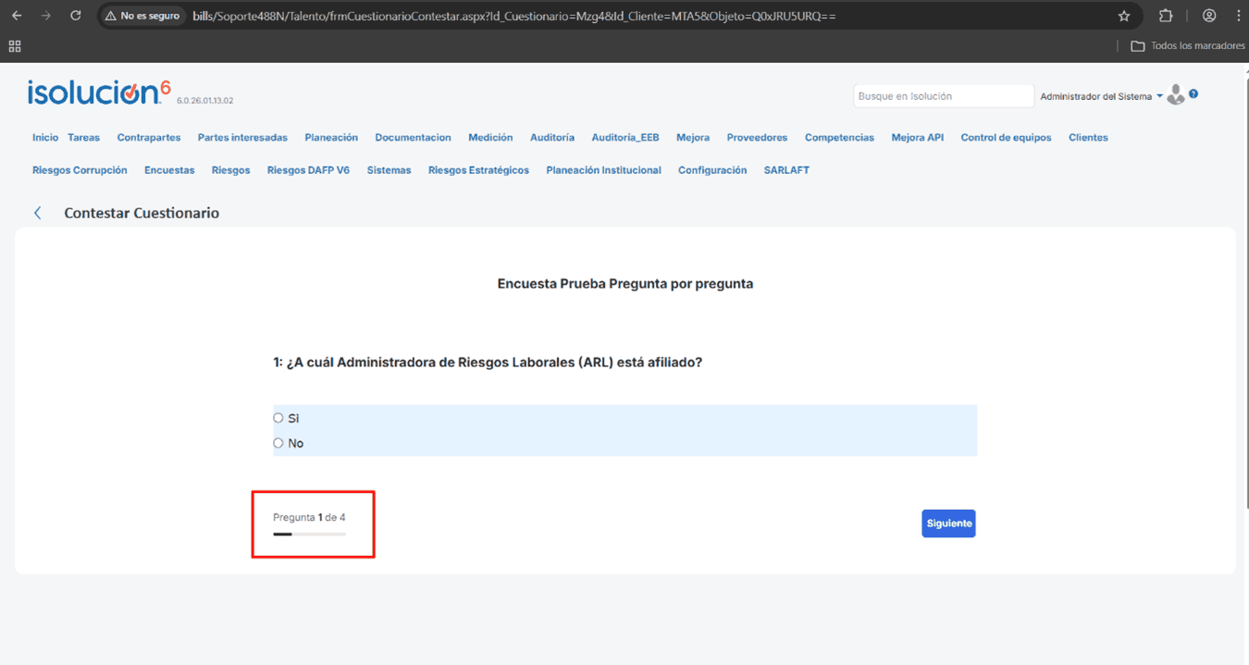Open the "No es seguro" site info
This screenshot has height=665, width=1249.
click(x=142, y=16)
